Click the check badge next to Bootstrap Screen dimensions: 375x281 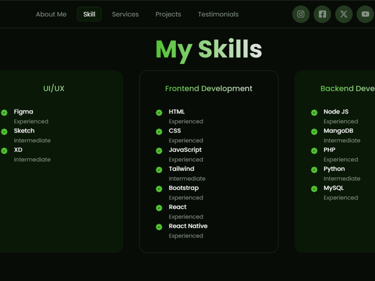(159, 189)
